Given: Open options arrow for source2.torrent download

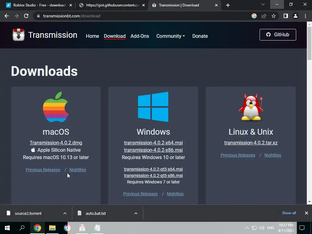Looking at the screenshot, I should point(65,213).
